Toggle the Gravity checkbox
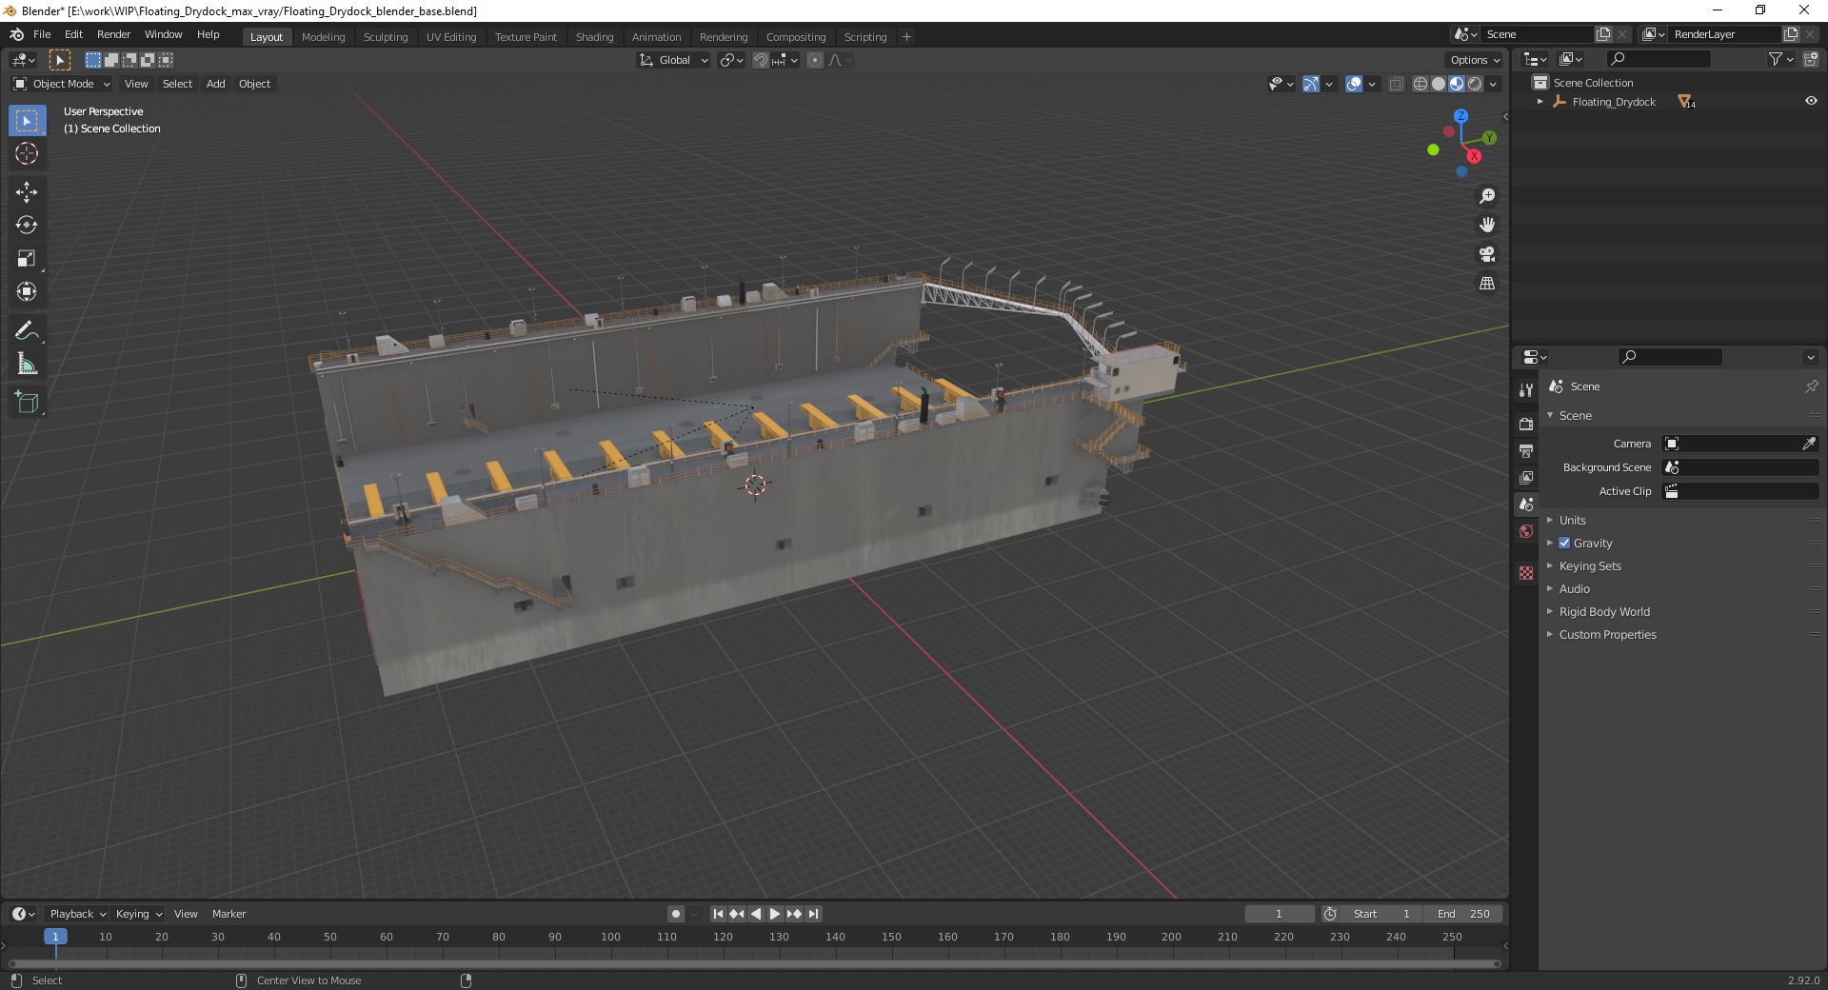Viewport: 1828px width, 990px height. coord(1564,543)
